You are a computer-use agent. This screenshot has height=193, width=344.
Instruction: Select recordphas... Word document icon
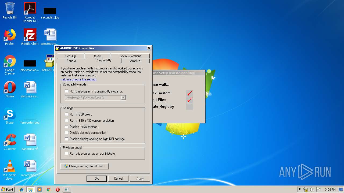(x=30, y=168)
